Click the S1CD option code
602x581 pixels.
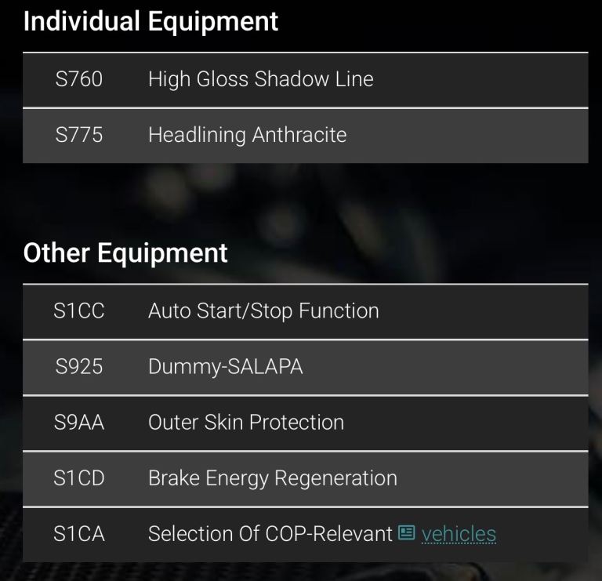(78, 478)
